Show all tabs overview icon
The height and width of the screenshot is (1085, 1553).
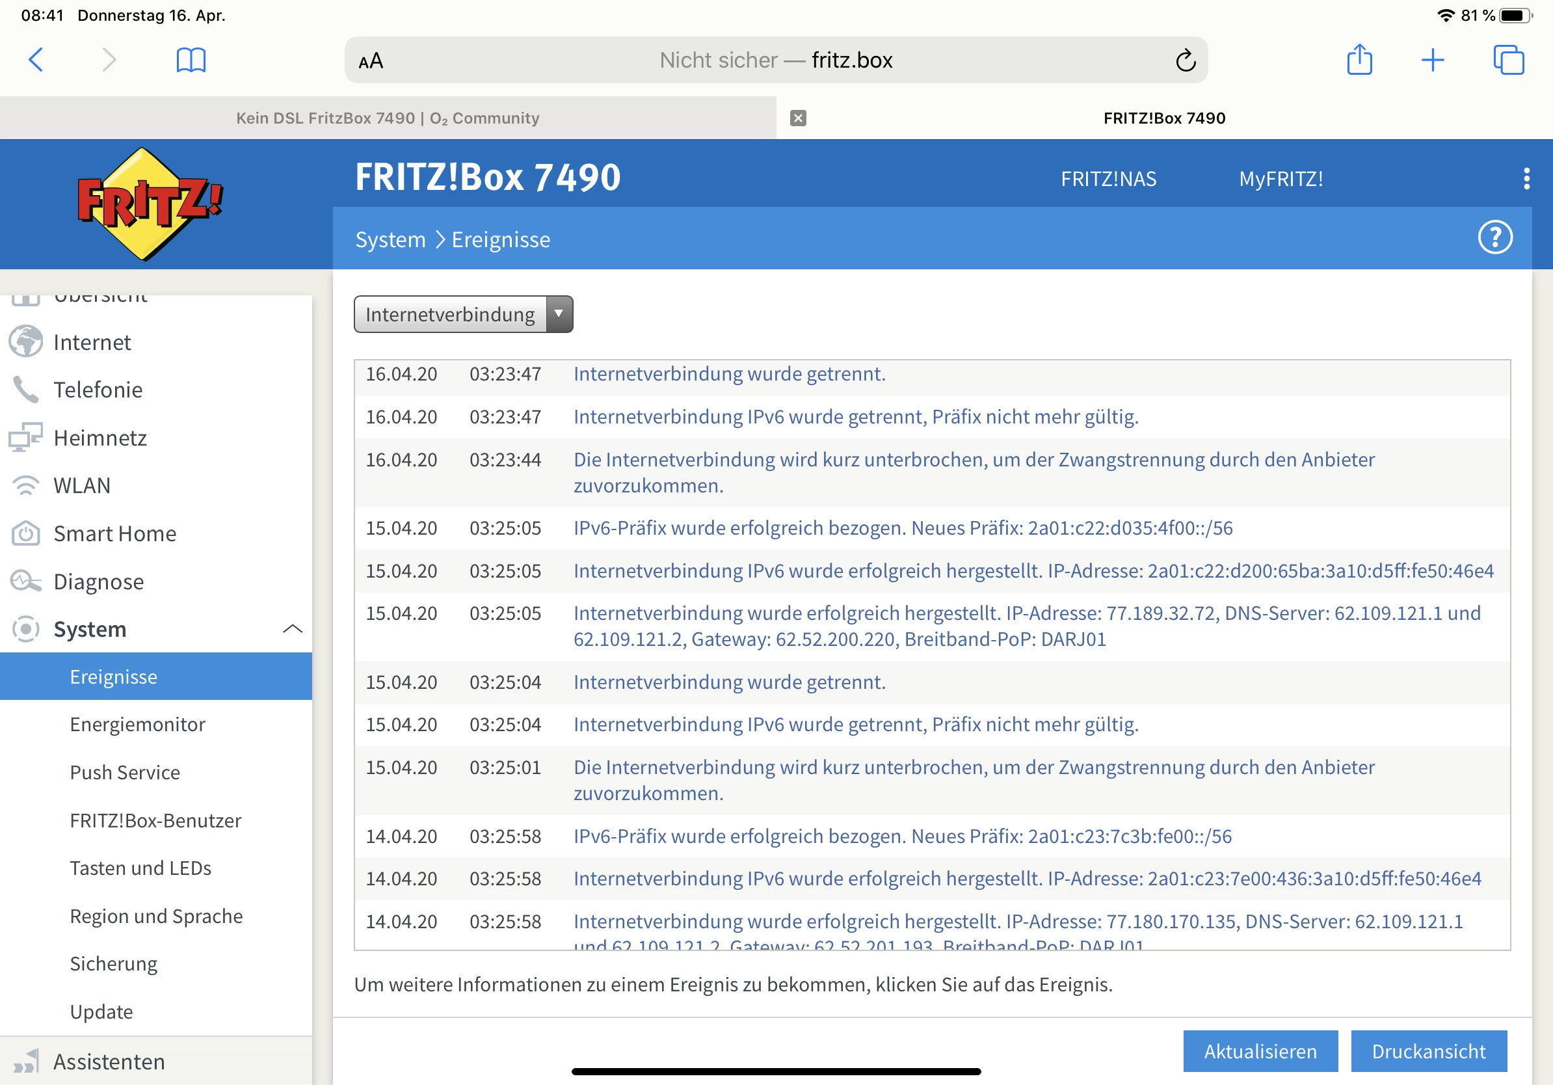click(1508, 60)
